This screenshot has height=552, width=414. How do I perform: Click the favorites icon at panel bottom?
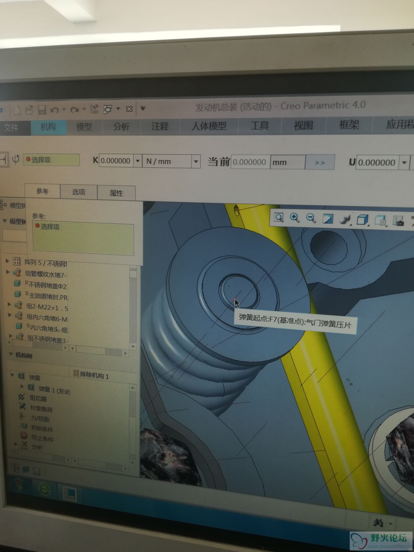coord(36,472)
